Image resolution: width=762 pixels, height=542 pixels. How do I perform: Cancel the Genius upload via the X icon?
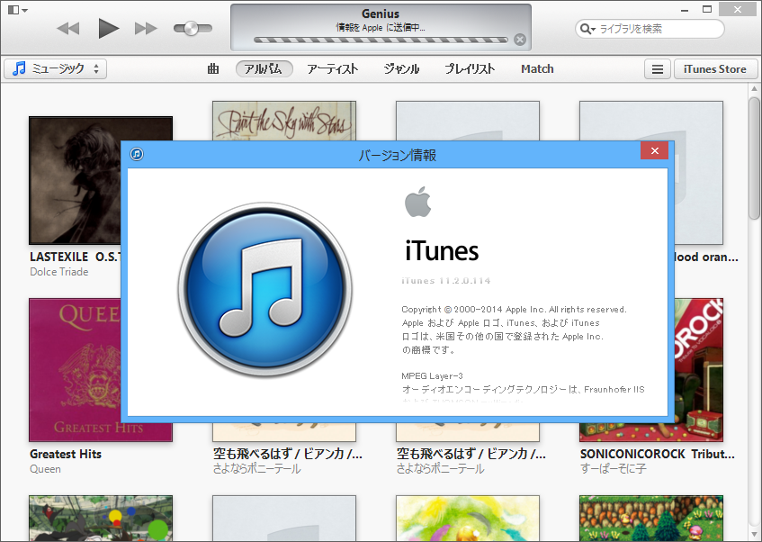[520, 40]
